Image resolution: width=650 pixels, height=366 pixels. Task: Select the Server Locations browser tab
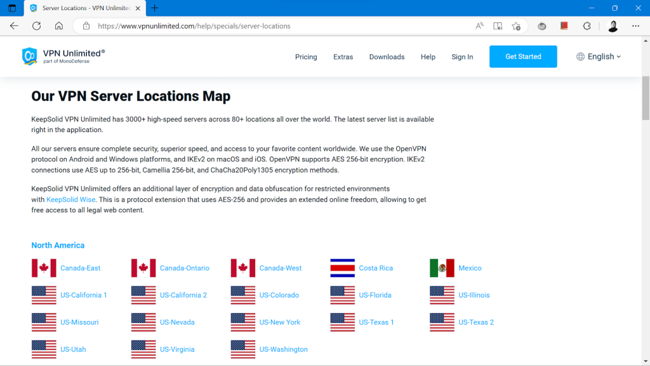point(85,8)
